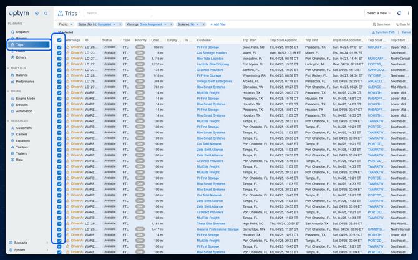The width and height of the screenshot is (418, 260).
Task: Click the Performance chart icon in sidebar
Action: point(12,82)
